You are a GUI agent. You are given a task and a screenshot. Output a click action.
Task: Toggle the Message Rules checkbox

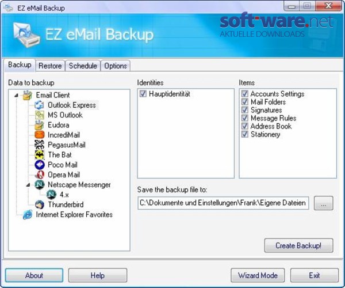point(245,118)
